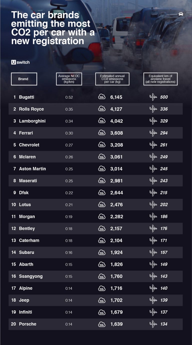
Task: Click the Average NEDC emissions header
Action: click(x=69, y=79)
